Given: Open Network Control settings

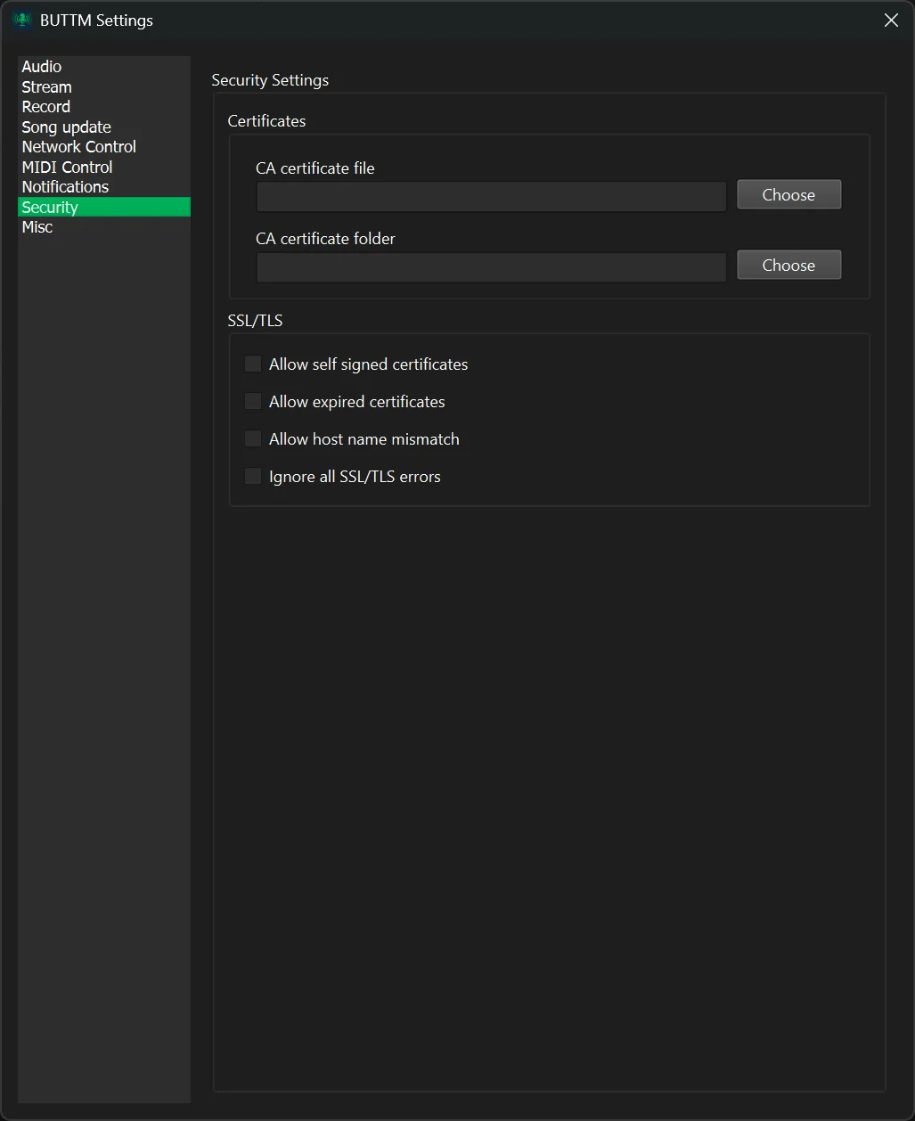Looking at the screenshot, I should click(78, 146).
